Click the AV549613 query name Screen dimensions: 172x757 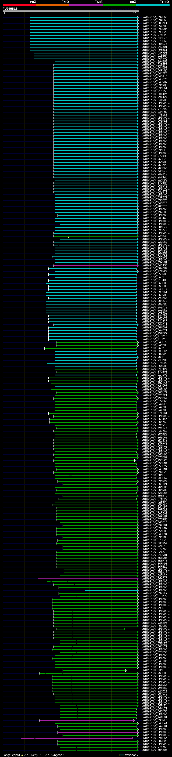[10, 9]
